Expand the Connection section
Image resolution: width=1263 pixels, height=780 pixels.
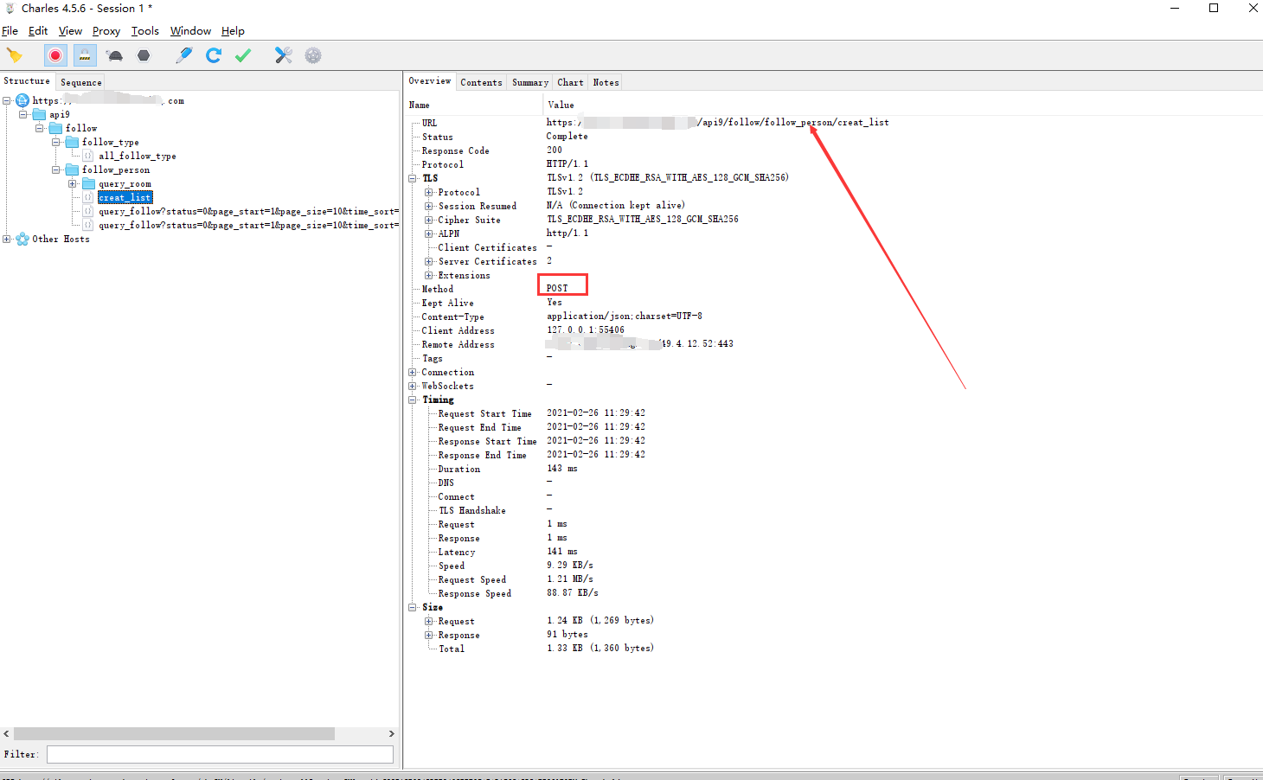(x=413, y=372)
